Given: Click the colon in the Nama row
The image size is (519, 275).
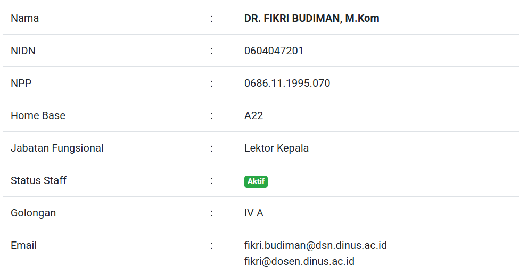Looking at the screenshot, I should (x=211, y=18).
